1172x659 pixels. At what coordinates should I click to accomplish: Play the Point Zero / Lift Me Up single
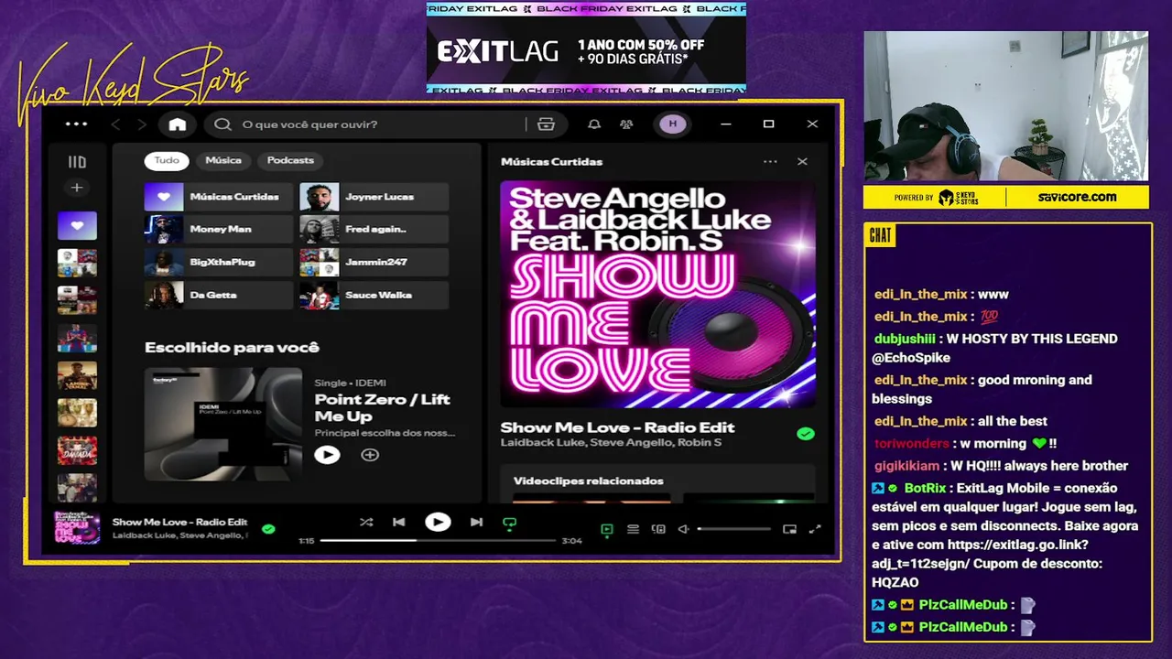click(327, 455)
